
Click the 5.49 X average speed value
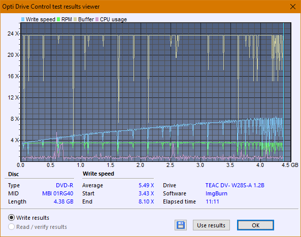click(146, 185)
